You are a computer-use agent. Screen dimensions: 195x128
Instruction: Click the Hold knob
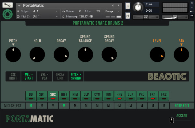37,54
